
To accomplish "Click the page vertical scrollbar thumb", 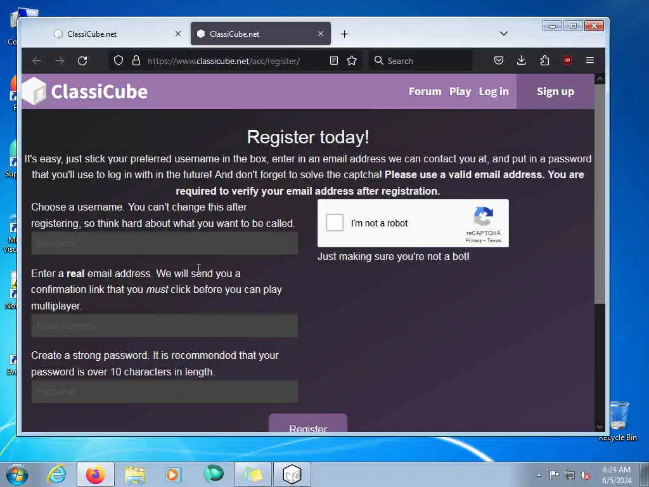I will click(600, 194).
